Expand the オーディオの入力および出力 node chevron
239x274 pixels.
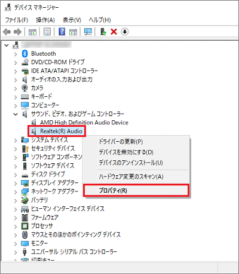tap(16, 80)
